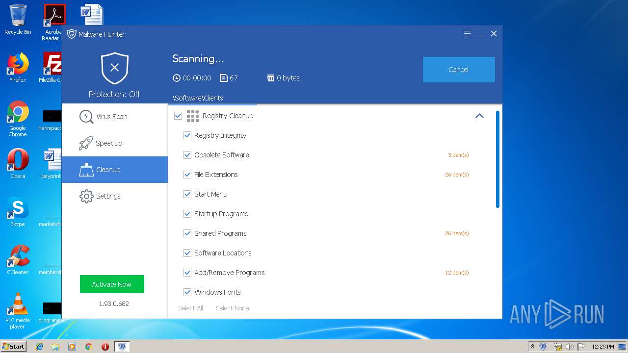The image size is (628, 353).
Task: Click the elapsed time clock icon
Action: tap(177, 78)
